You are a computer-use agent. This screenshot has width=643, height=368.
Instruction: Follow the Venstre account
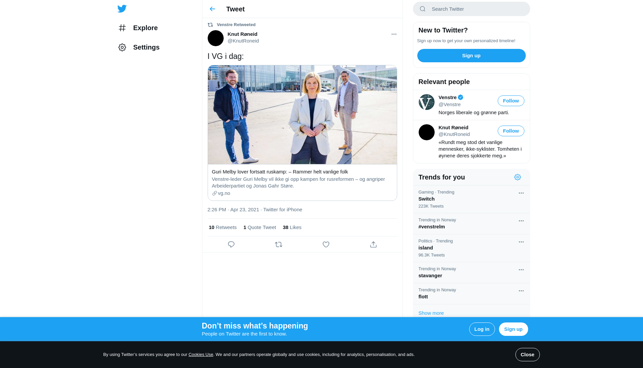pyautogui.click(x=511, y=101)
